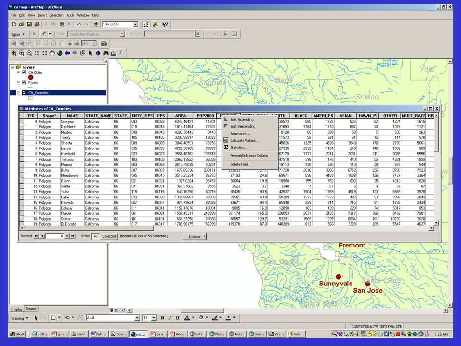Viewport: 461px width, 346px height.
Task: Undo the last action
Action: (x=79, y=25)
